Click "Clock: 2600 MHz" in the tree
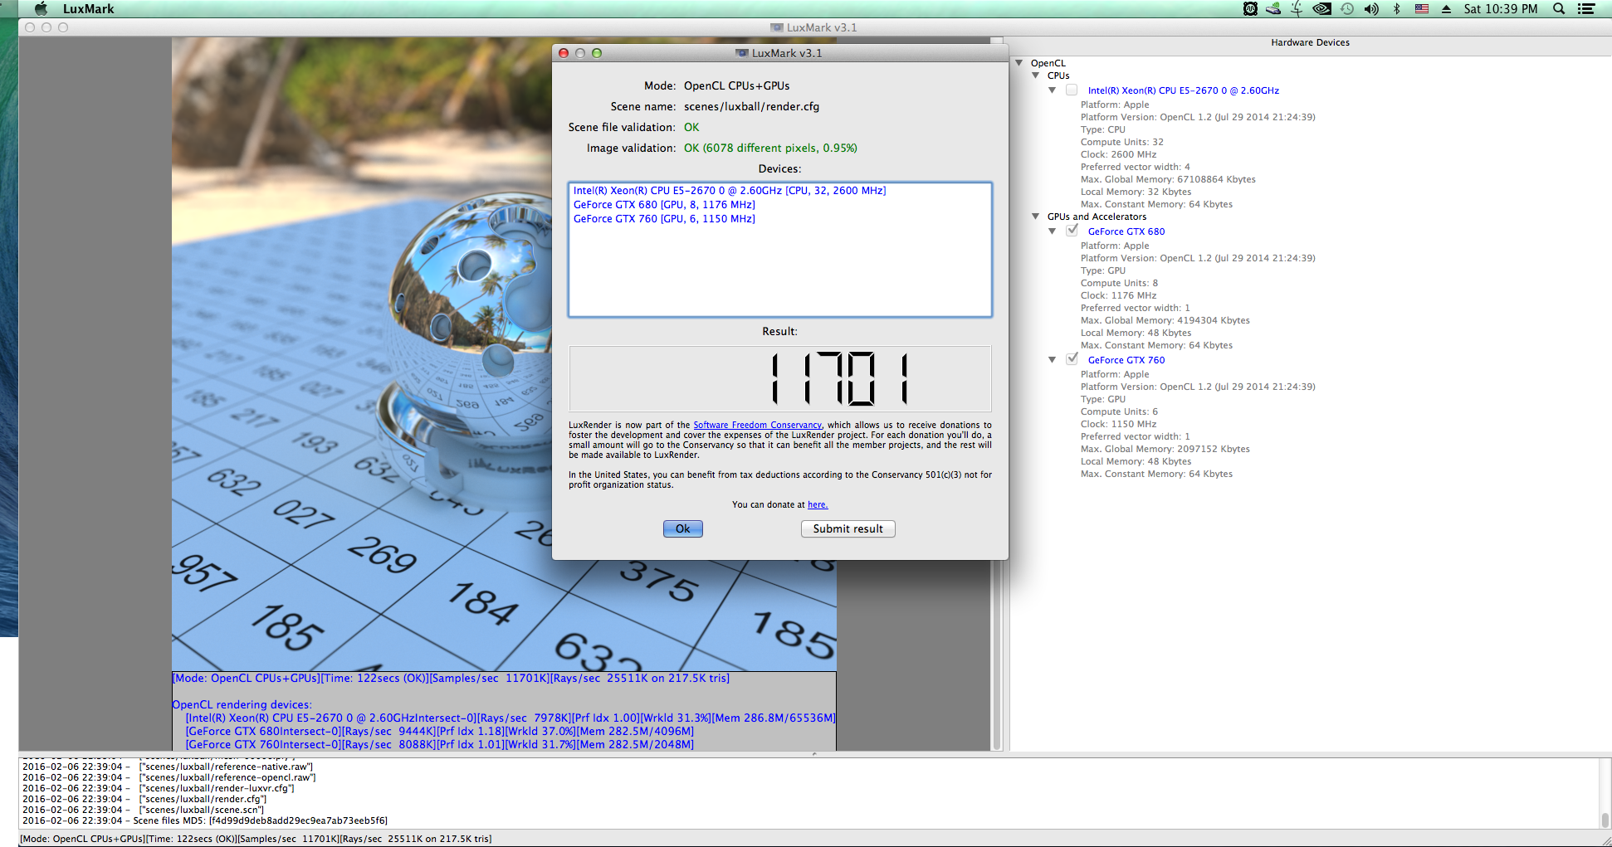This screenshot has height=847, width=1612. click(x=1118, y=154)
